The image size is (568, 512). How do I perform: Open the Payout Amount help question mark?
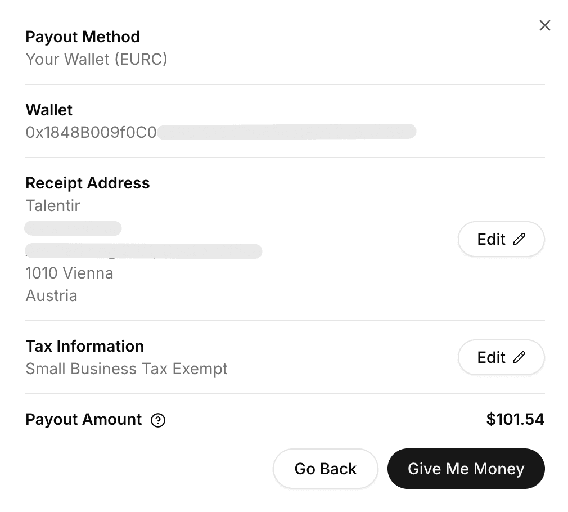158,420
